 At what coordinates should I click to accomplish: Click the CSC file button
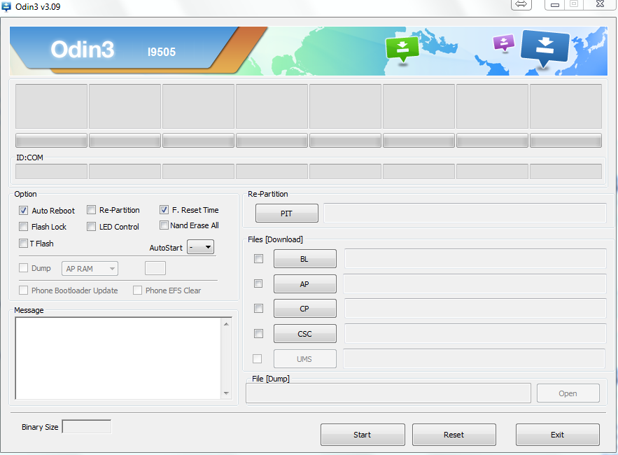(x=304, y=334)
